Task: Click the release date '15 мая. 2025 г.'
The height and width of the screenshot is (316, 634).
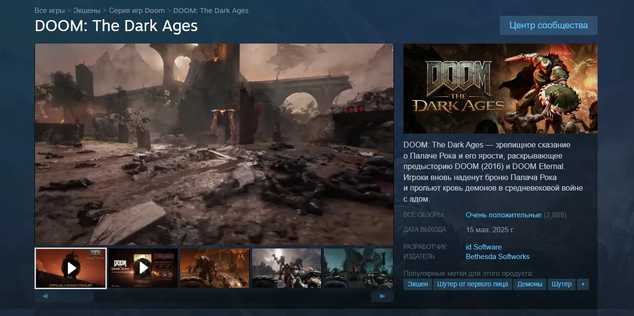Action: point(490,230)
